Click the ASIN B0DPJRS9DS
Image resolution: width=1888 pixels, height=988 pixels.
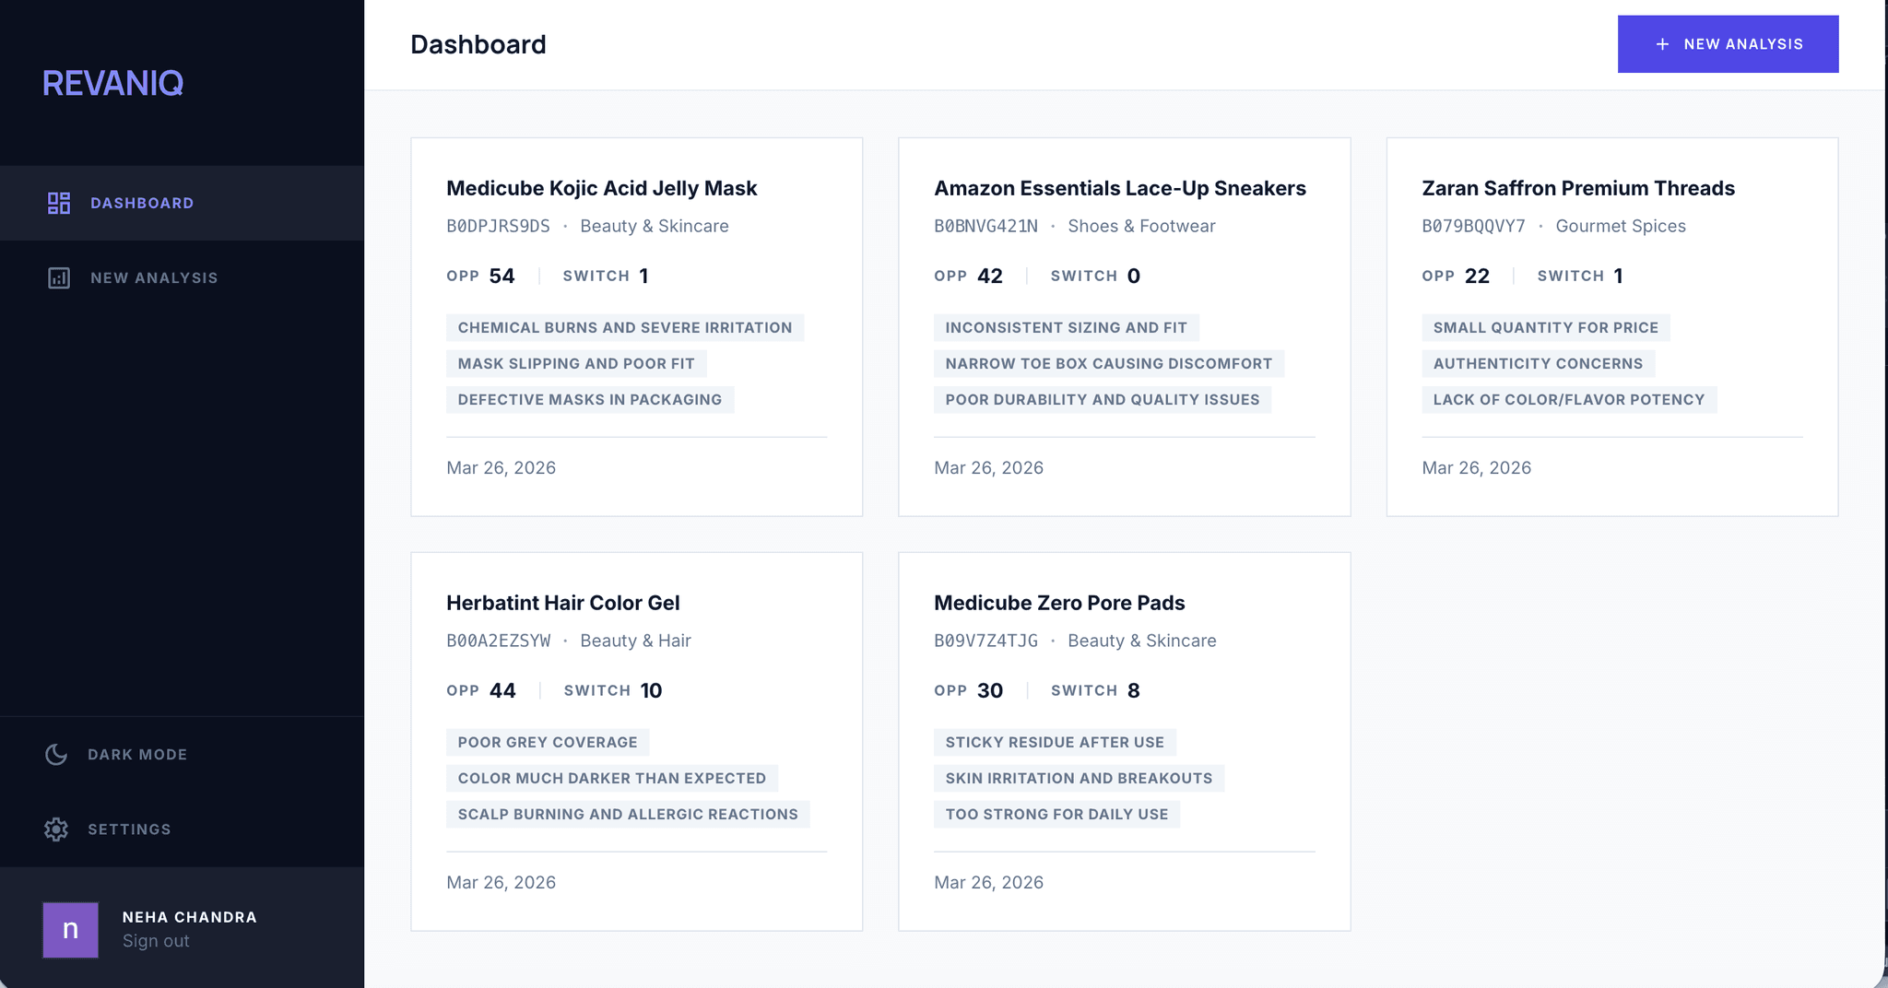point(498,226)
